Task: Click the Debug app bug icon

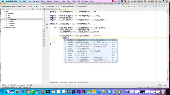Action: [x=139, y=6]
